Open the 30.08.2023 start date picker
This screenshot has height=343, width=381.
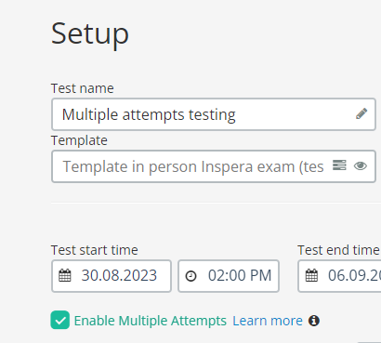pyautogui.click(x=112, y=276)
